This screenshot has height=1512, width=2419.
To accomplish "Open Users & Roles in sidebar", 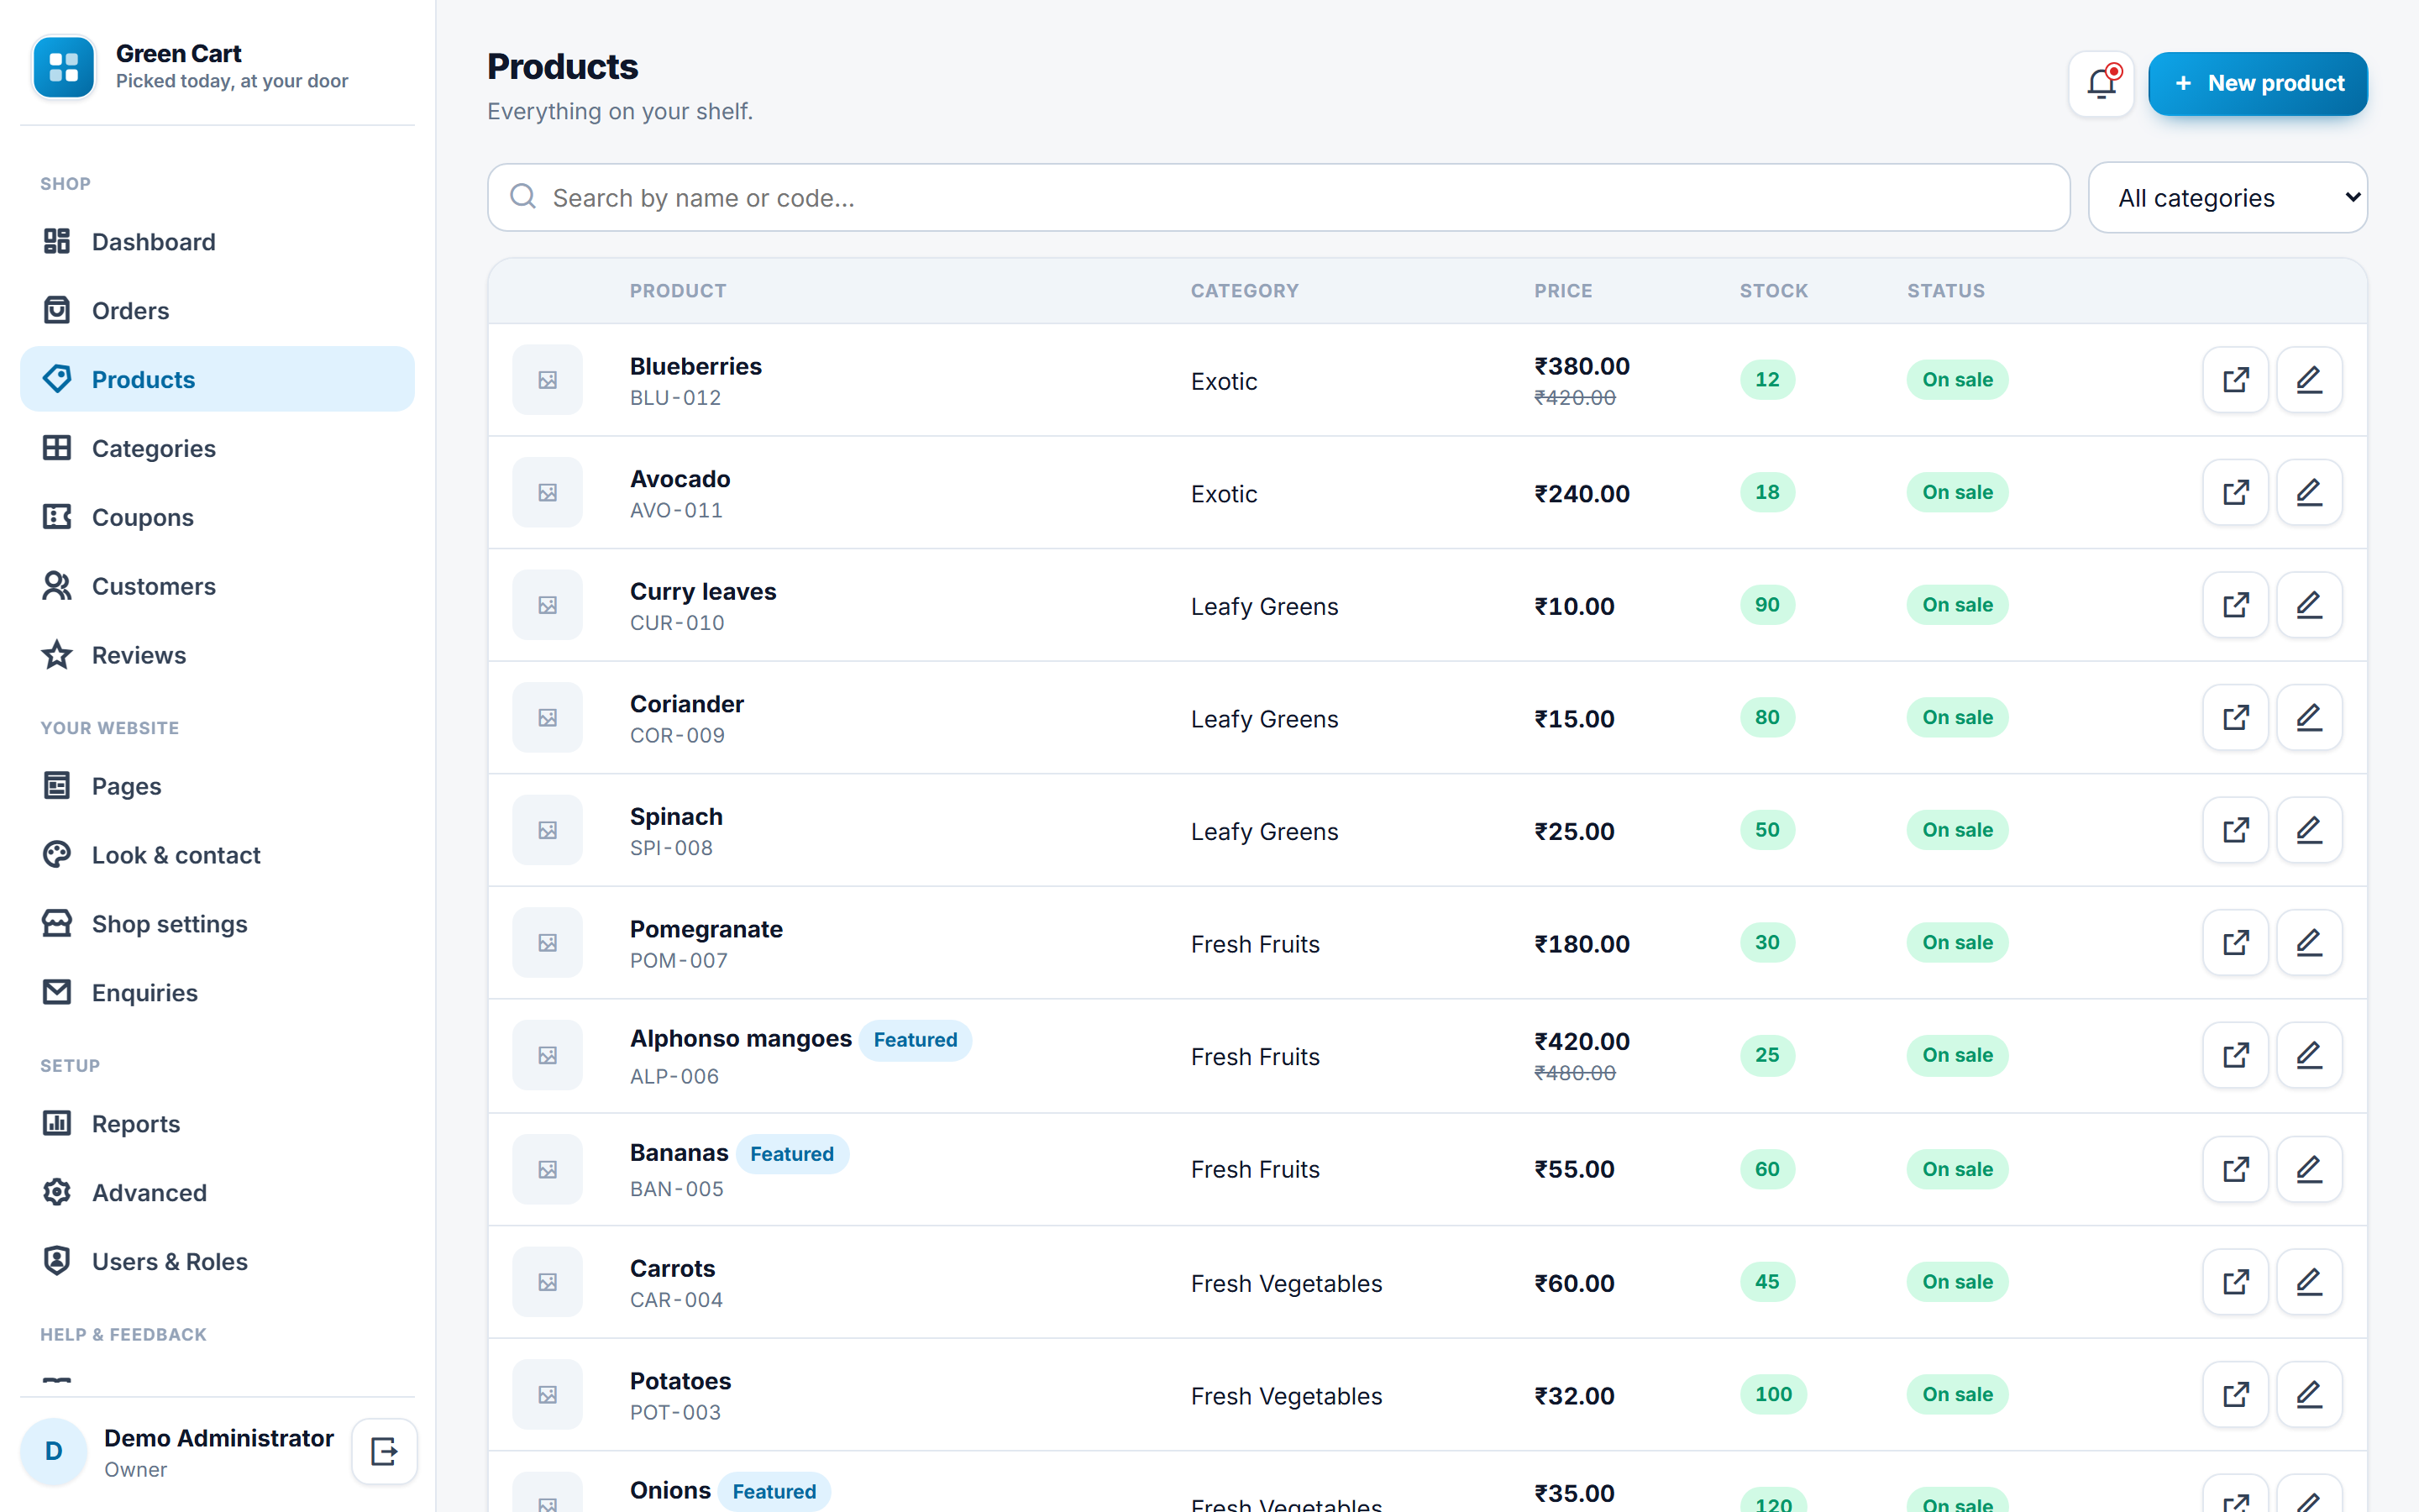I will (x=217, y=1262).
